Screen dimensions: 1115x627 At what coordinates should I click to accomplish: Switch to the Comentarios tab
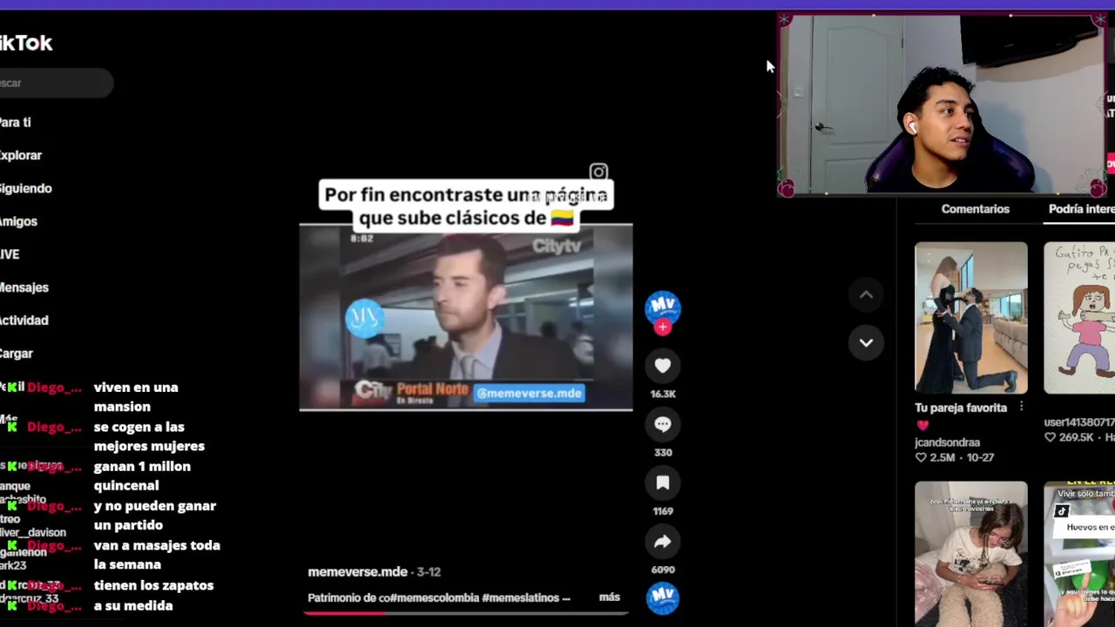[x=975, y=209]
